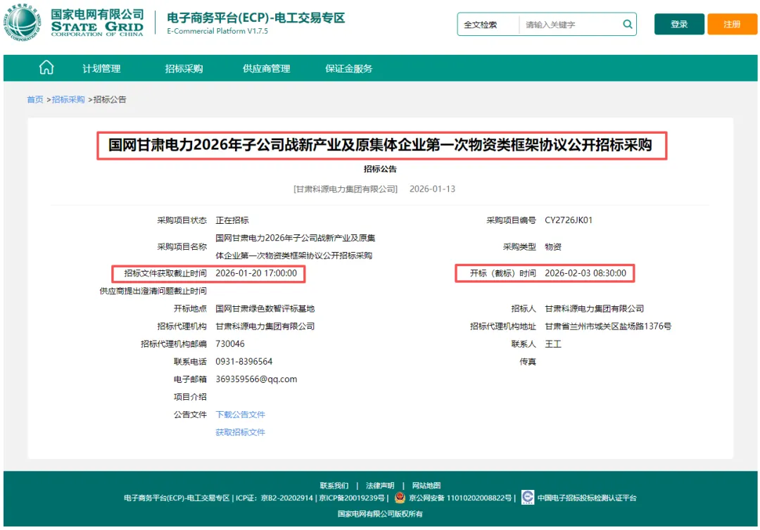The height and width of the screenshot is (530, 760).
Task: Click the State Grid globe logo
Action: point(23,23)
